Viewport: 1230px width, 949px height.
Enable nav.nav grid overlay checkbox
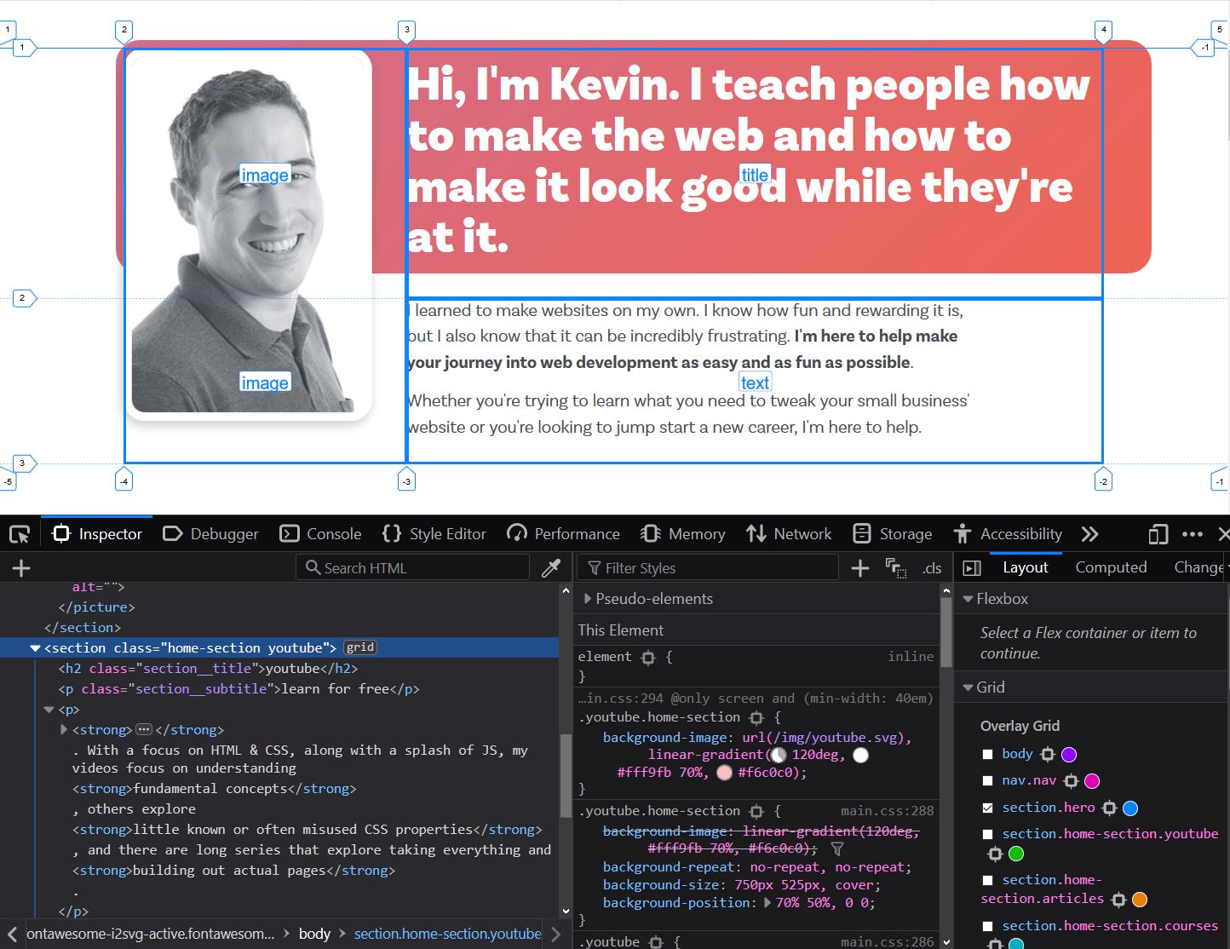point(987,780)
